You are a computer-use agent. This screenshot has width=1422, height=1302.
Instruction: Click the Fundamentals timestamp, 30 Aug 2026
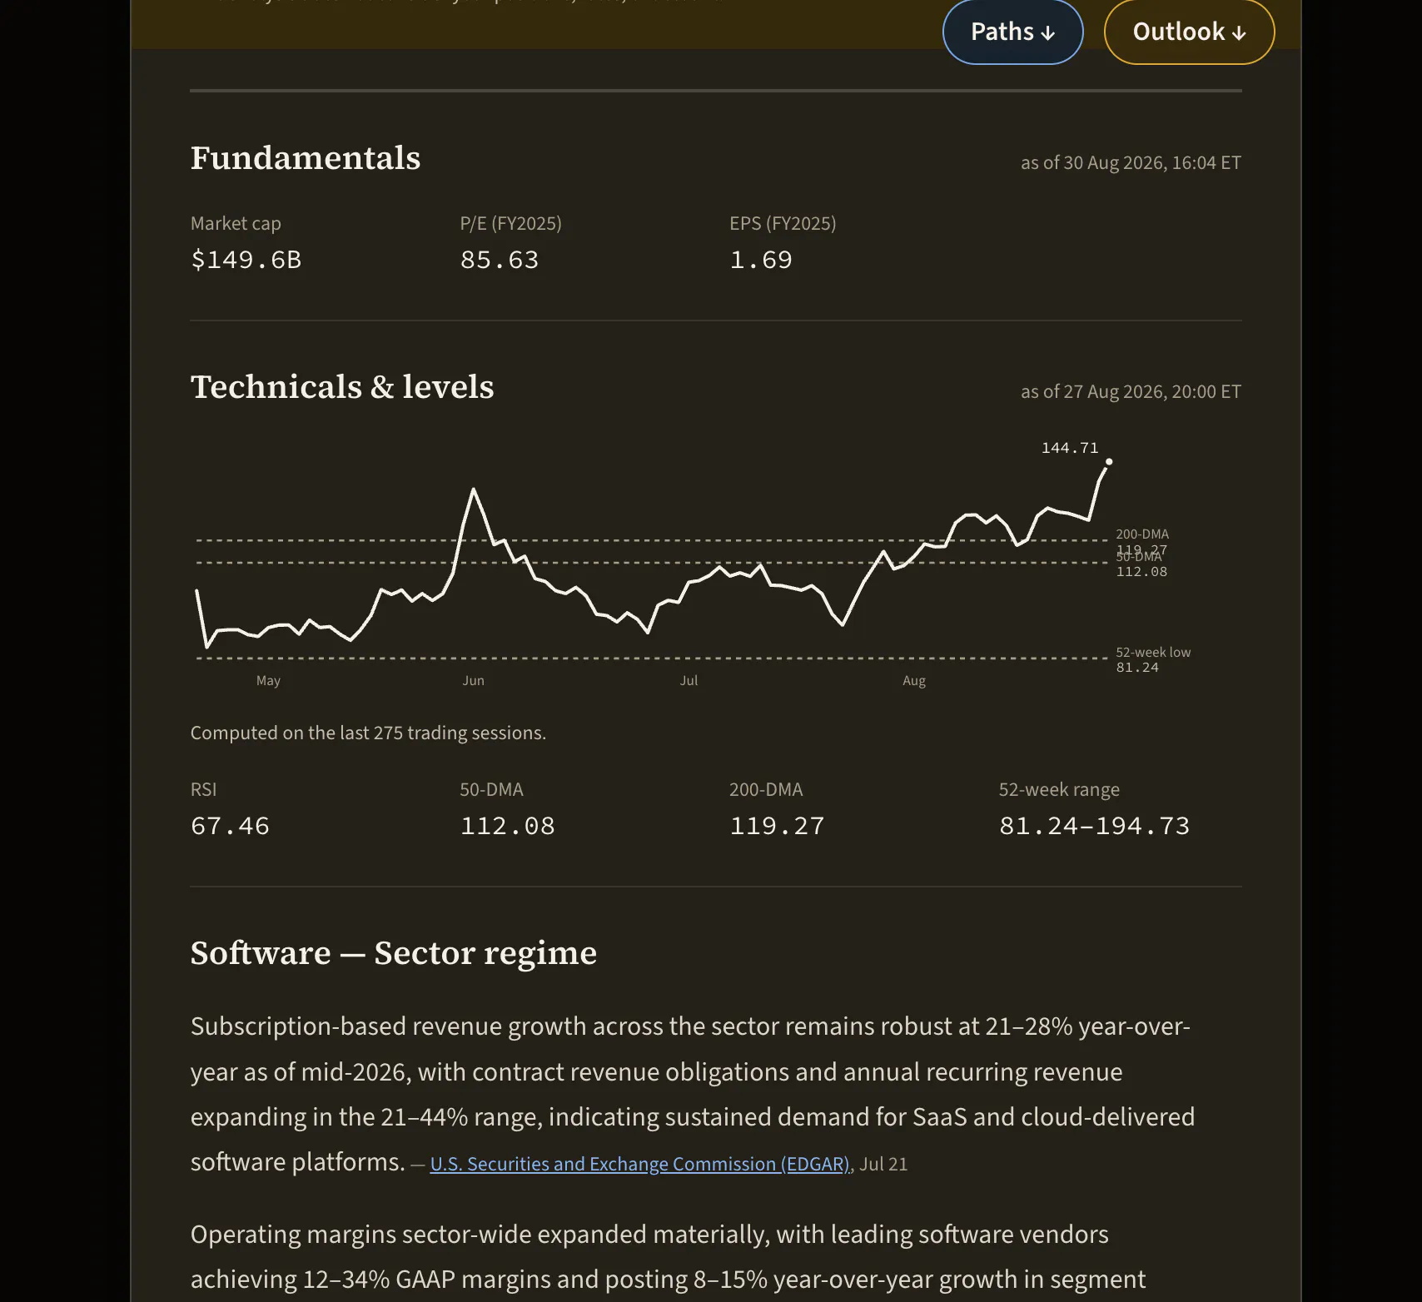point(1131,163)
